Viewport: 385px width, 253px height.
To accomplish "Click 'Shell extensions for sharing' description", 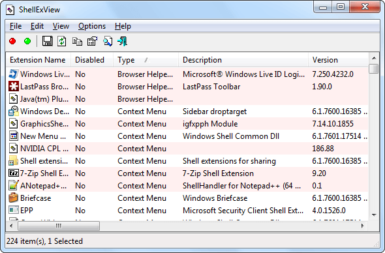I will [229, 161].
